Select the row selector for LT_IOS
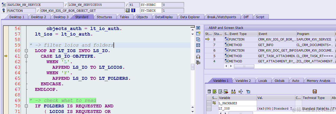Screen dimensions: 336x114 [209, 108]
